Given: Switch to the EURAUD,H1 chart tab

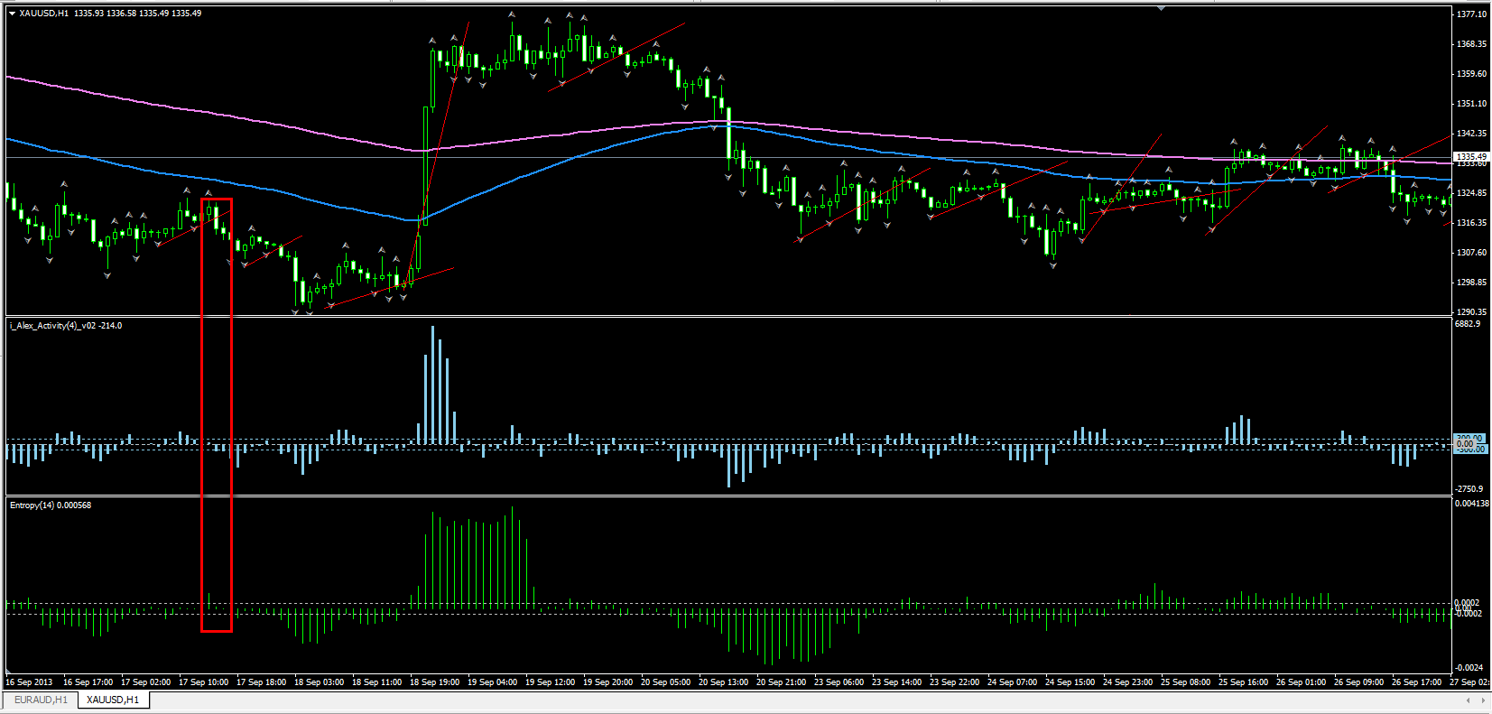Looking at the screenshot, I should click(x=41, y=700).
